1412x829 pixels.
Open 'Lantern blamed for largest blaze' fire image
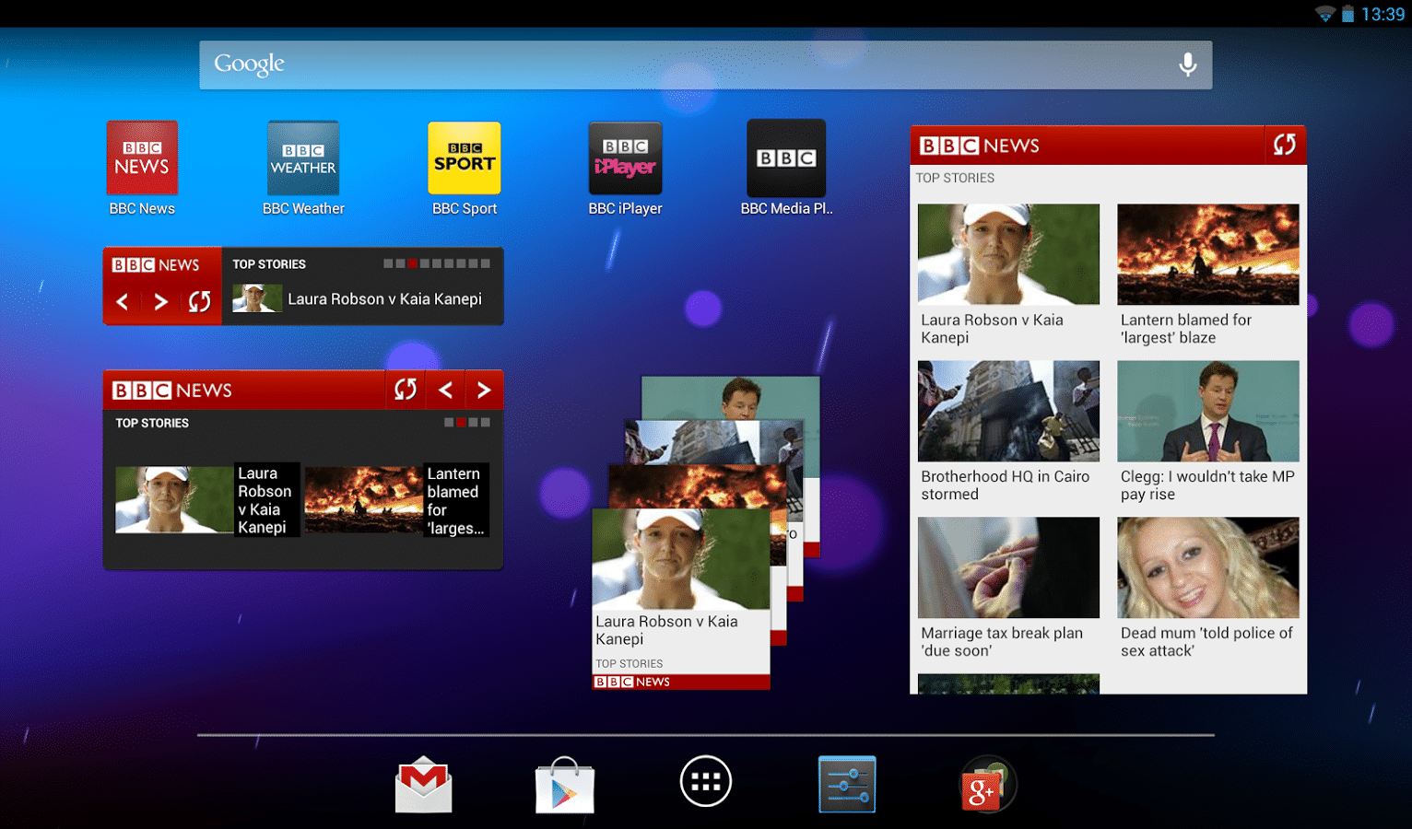(x=1207, y=254)
